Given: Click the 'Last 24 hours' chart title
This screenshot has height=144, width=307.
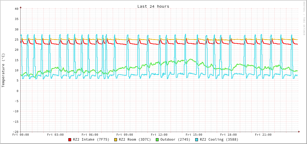Looking at the screenshot, I should 153,6.
